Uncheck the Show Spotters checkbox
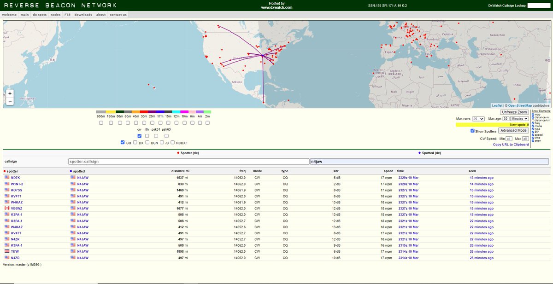 (x=472, y=131)
